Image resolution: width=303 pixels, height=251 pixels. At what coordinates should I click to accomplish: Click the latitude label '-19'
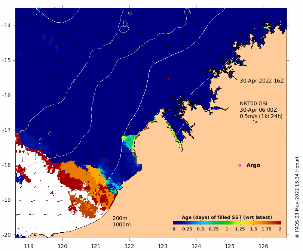pyautogui.click(x=6, y=200)
